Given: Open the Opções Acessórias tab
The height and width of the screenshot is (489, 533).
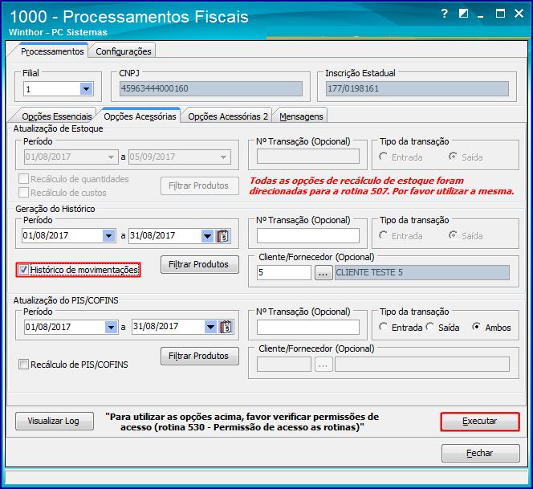Looking at the screenshot, I should click(x=140, y=116).
